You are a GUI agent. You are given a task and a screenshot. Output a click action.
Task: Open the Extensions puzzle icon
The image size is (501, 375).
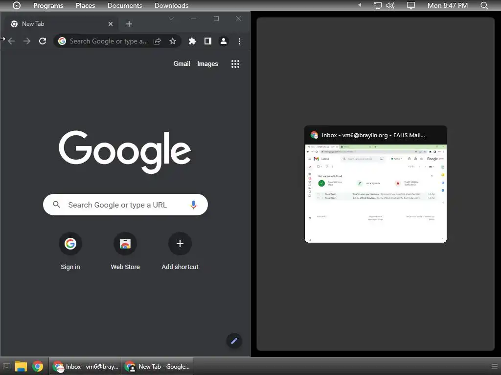(192, 41)
